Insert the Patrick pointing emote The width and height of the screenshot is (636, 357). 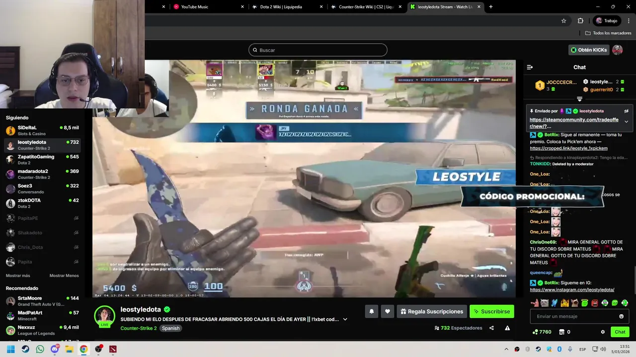pyautogui.click(x=535, y=303)
